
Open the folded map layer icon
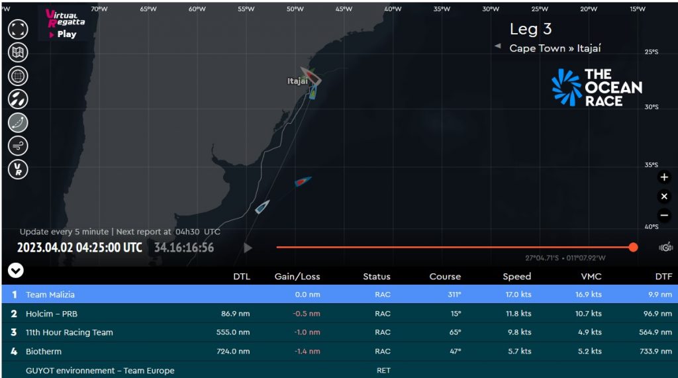pyautogui.click(x=18, y=52)
